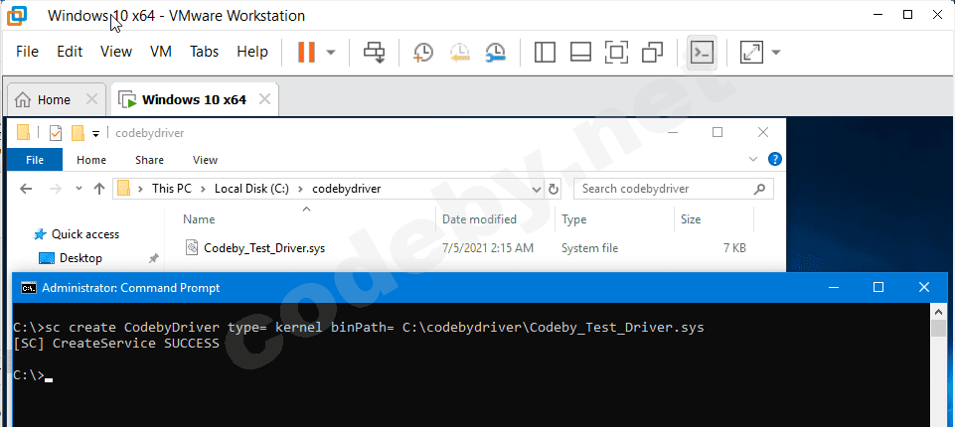Open the Explorer View ribbon tab
Viewport: 955px width, 427px height.
click(206, 160)
